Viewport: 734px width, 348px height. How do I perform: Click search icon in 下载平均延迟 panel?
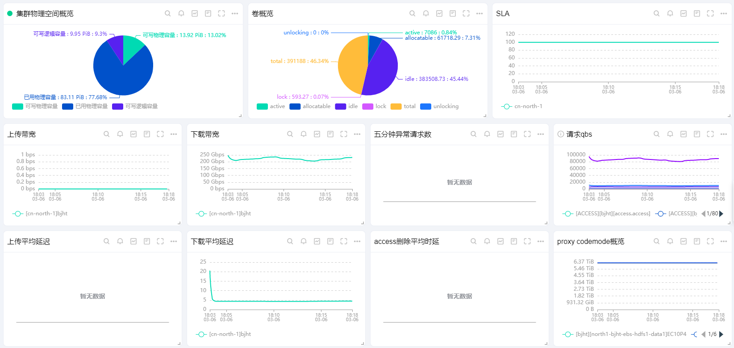click(x=290, y=241)
